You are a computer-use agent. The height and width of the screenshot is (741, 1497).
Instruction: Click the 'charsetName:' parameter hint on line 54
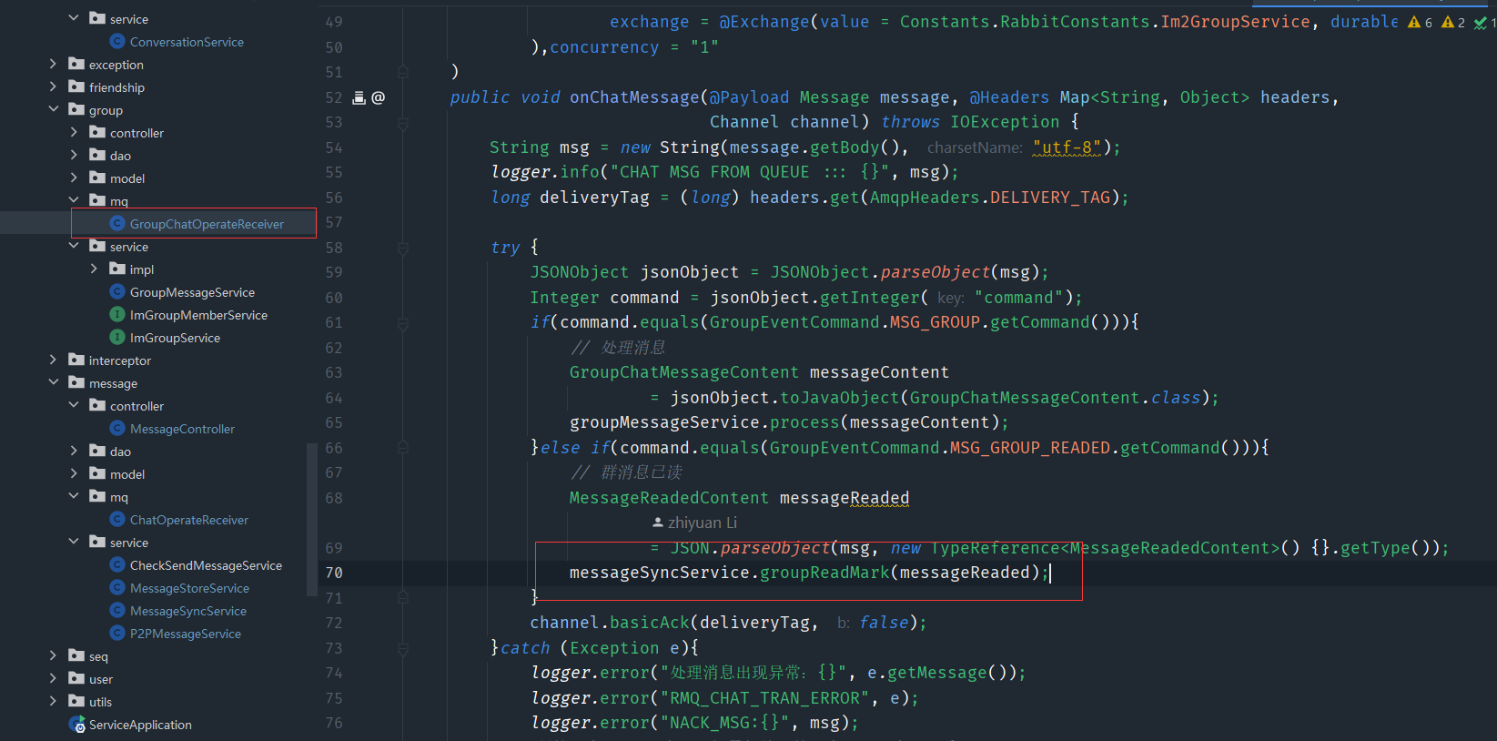975,147
